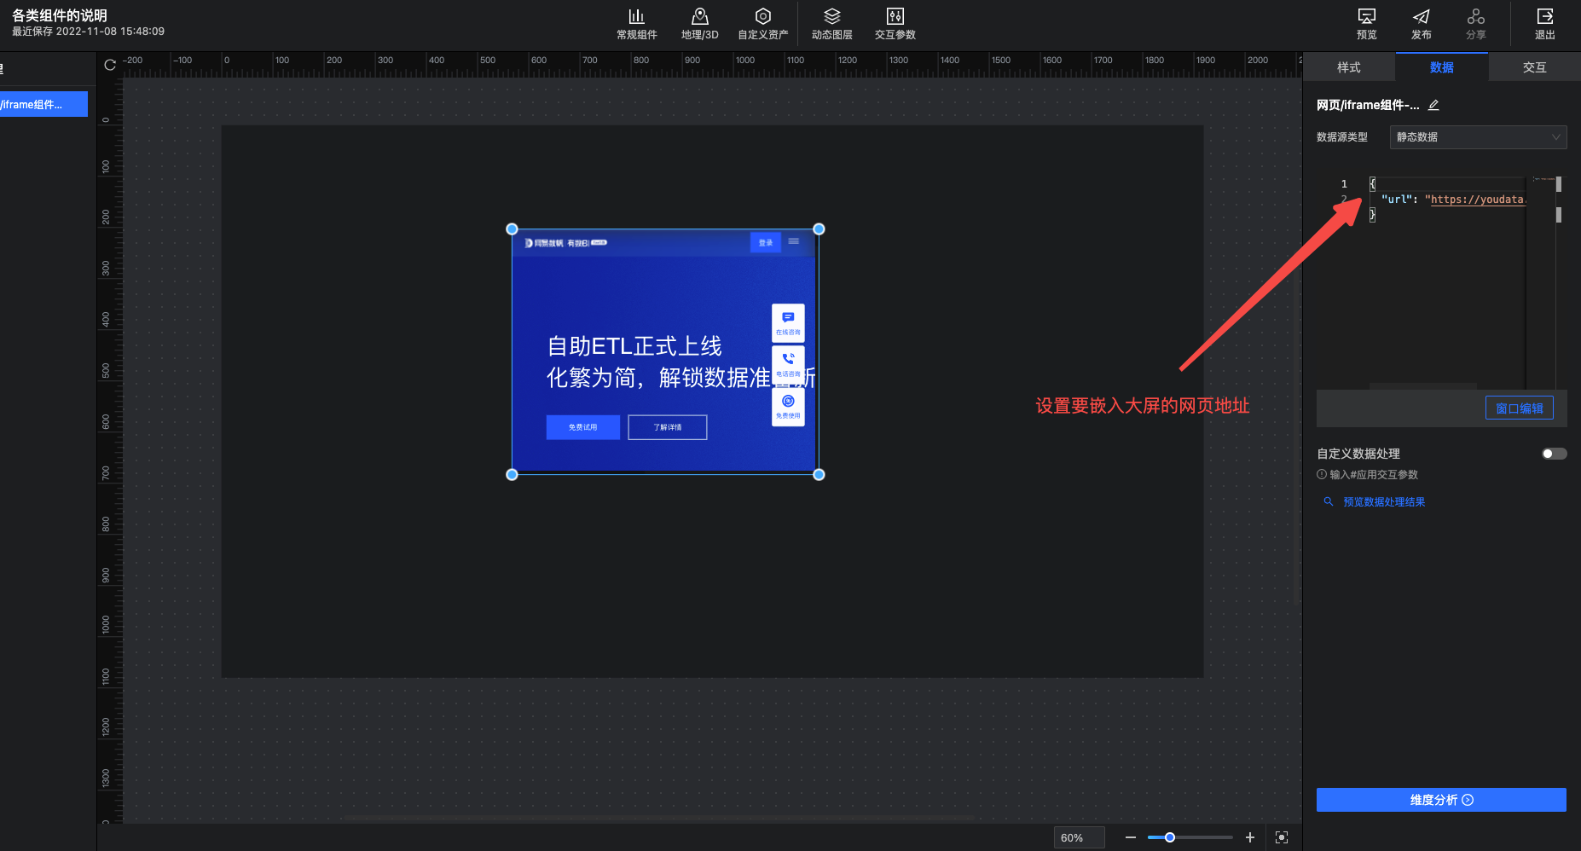Click the 维度分析 button
1581x851 pixels.
1441,800
